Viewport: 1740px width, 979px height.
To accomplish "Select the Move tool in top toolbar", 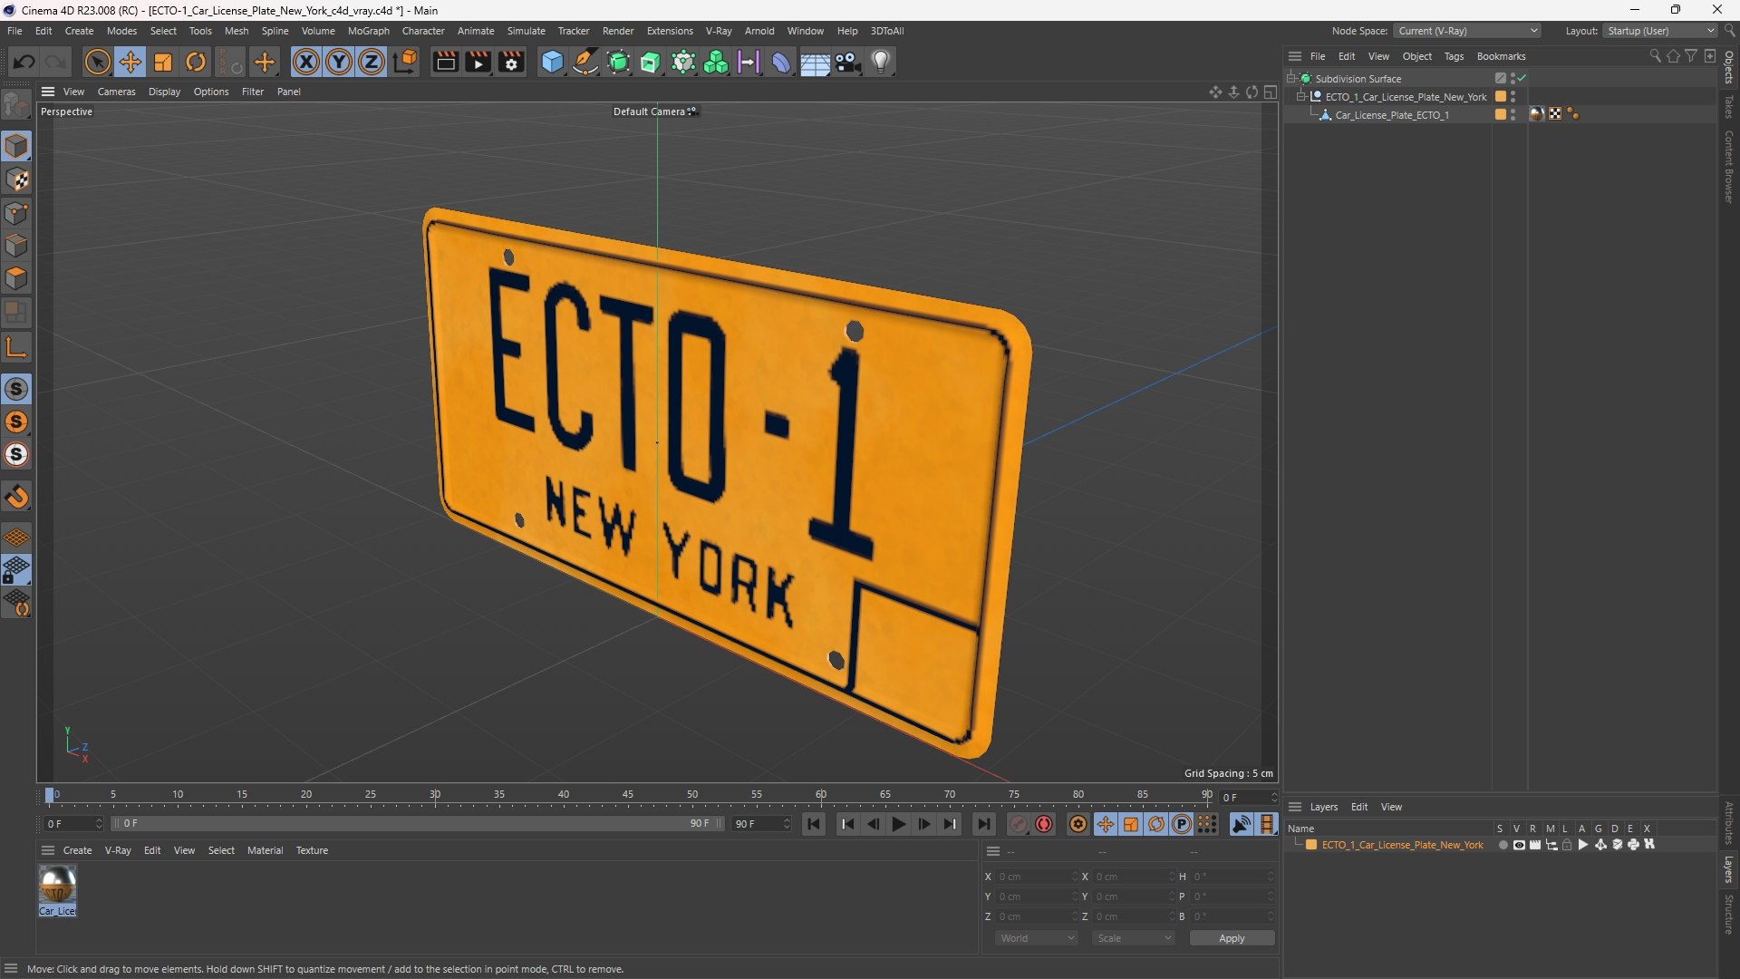I will tap(130, 62).
